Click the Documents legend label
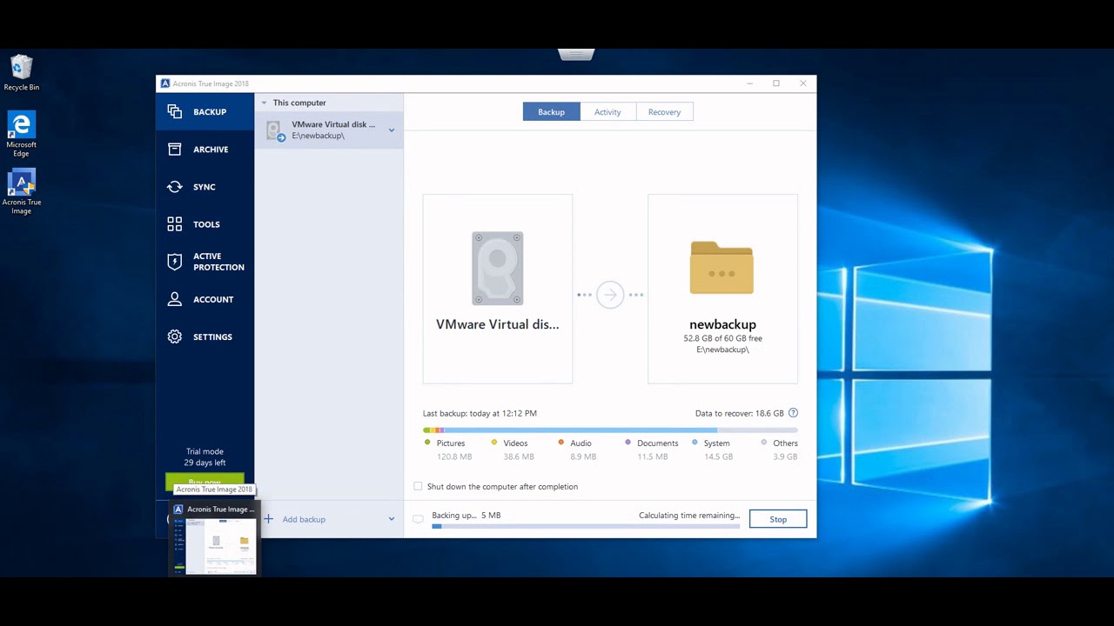Viewport: 1114px width, 626px height. click(658, 443)
